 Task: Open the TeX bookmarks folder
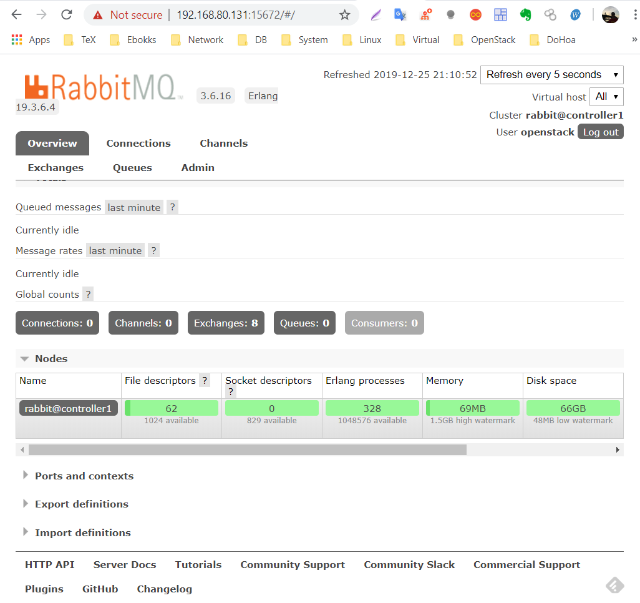click(80, 39)
